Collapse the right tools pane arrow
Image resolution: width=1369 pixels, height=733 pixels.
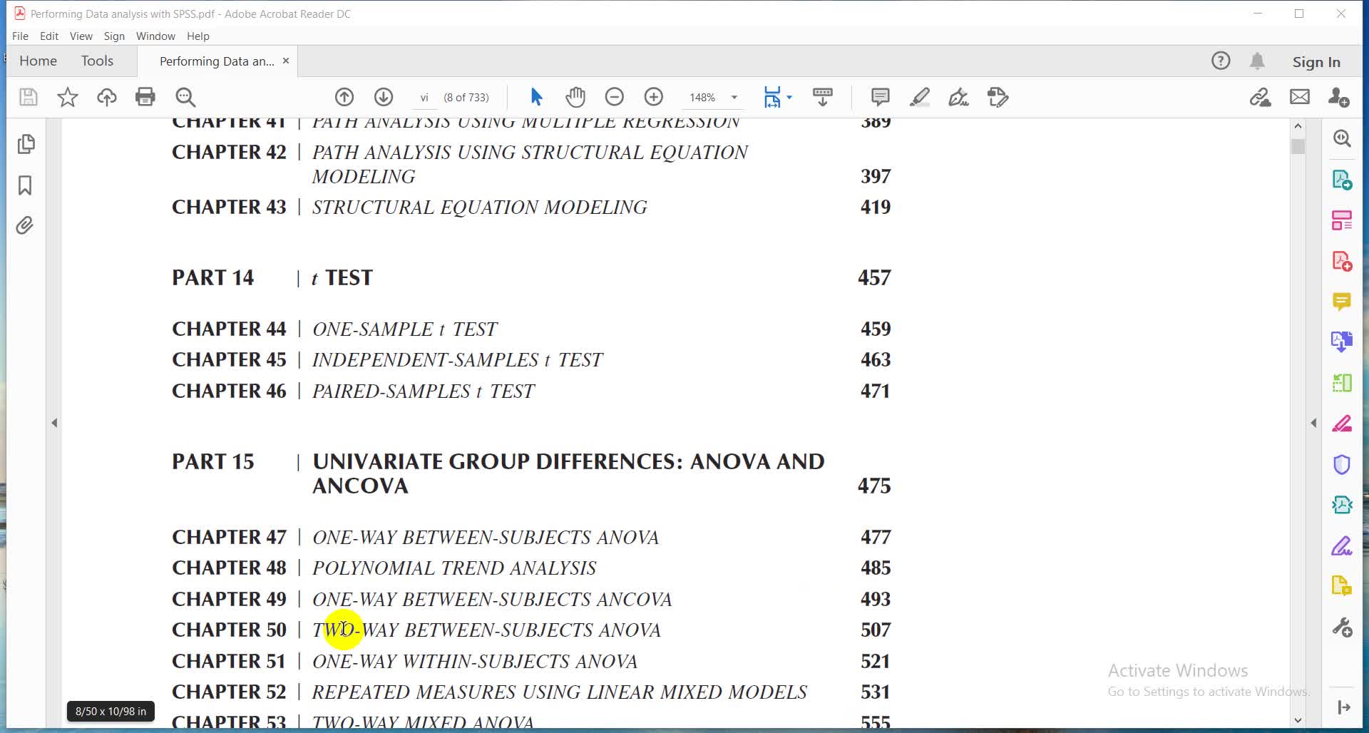click(1313, 423)
